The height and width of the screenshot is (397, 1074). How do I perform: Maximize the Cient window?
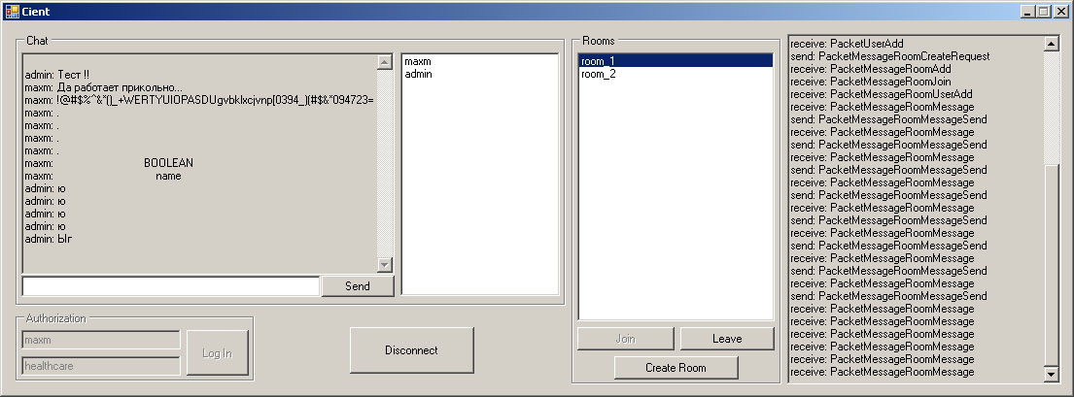(x=1044, y=11)
